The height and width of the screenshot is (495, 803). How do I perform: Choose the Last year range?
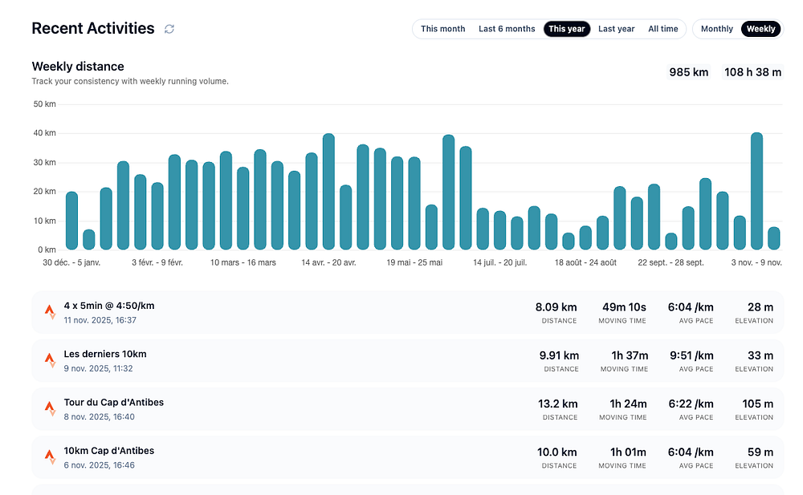tap(616, 29)
